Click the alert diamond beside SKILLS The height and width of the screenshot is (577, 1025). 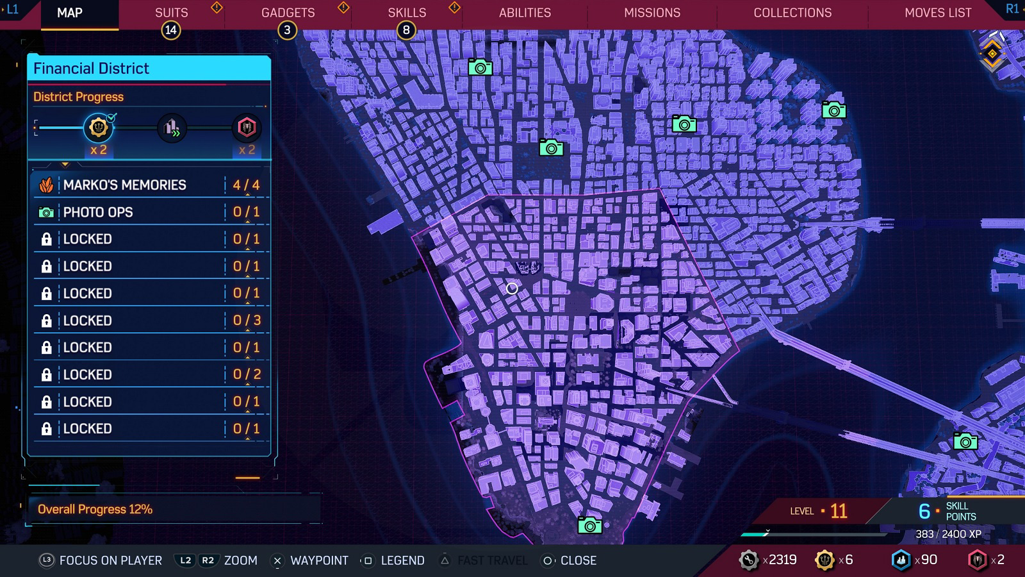click(454, 8)
